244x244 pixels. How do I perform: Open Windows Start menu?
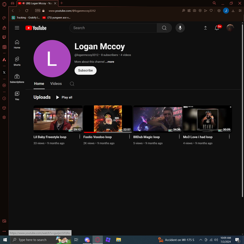5,240
